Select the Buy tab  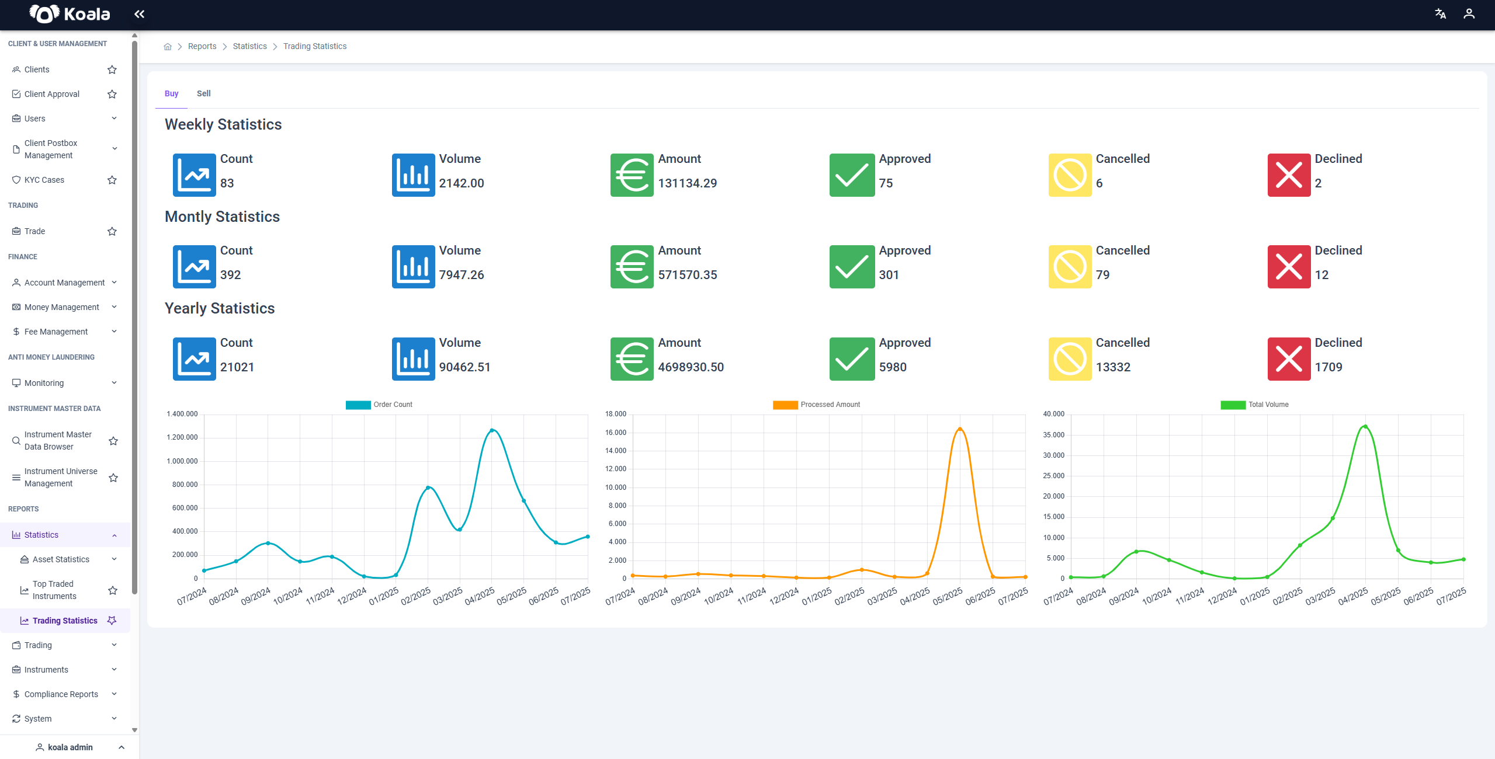(171, 93)
